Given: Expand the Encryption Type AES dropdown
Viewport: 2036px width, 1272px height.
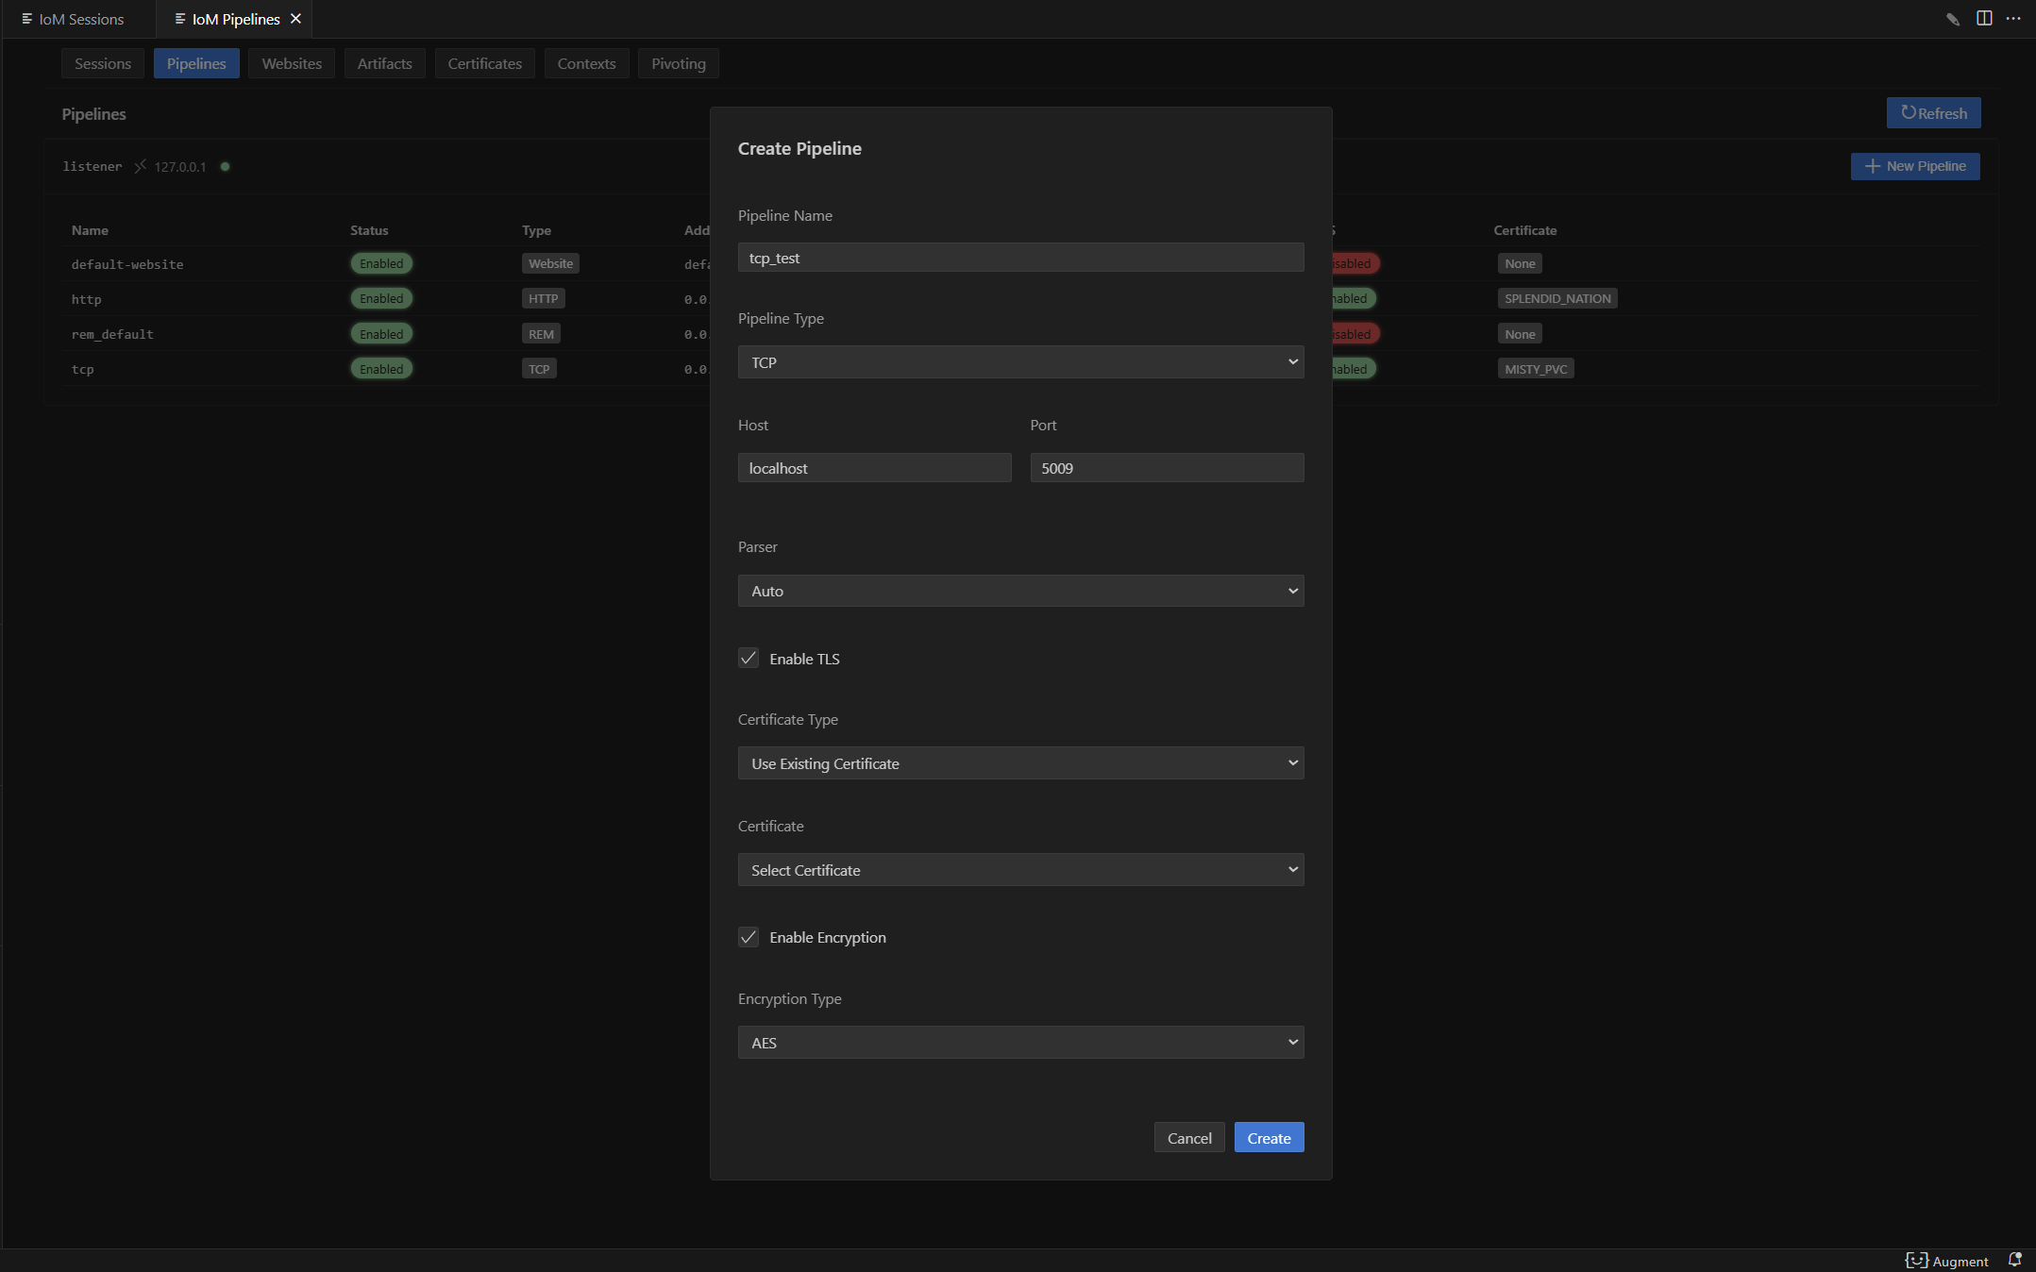Looking at the screenshot, I should click(x=1020, y=1043).
